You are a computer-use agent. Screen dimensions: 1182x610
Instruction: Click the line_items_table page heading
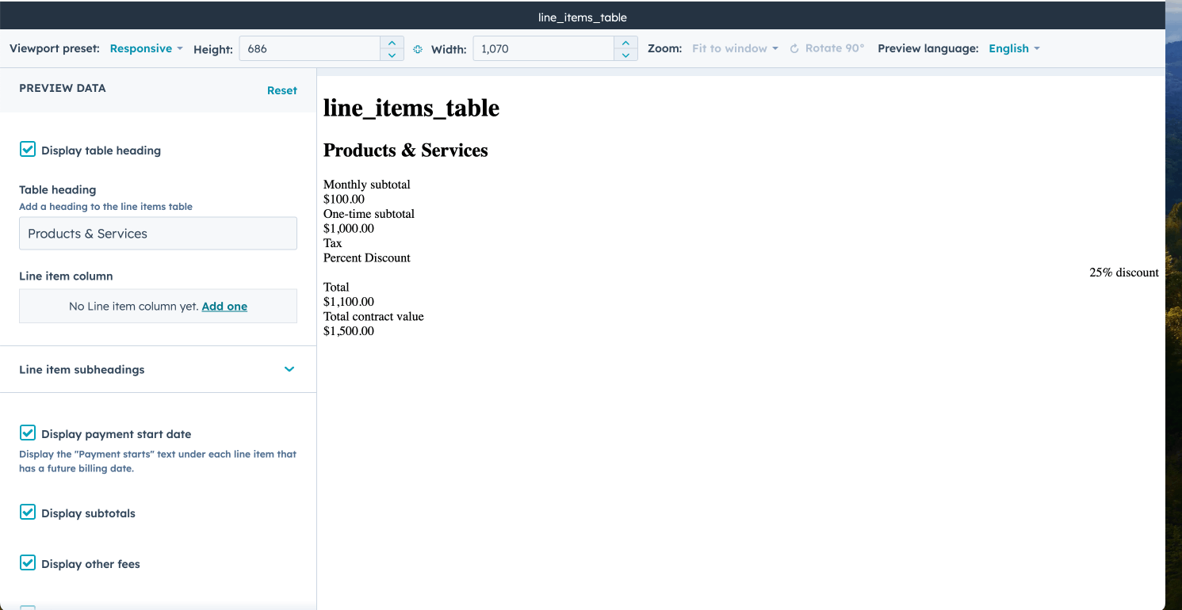(x=411, y=108)
